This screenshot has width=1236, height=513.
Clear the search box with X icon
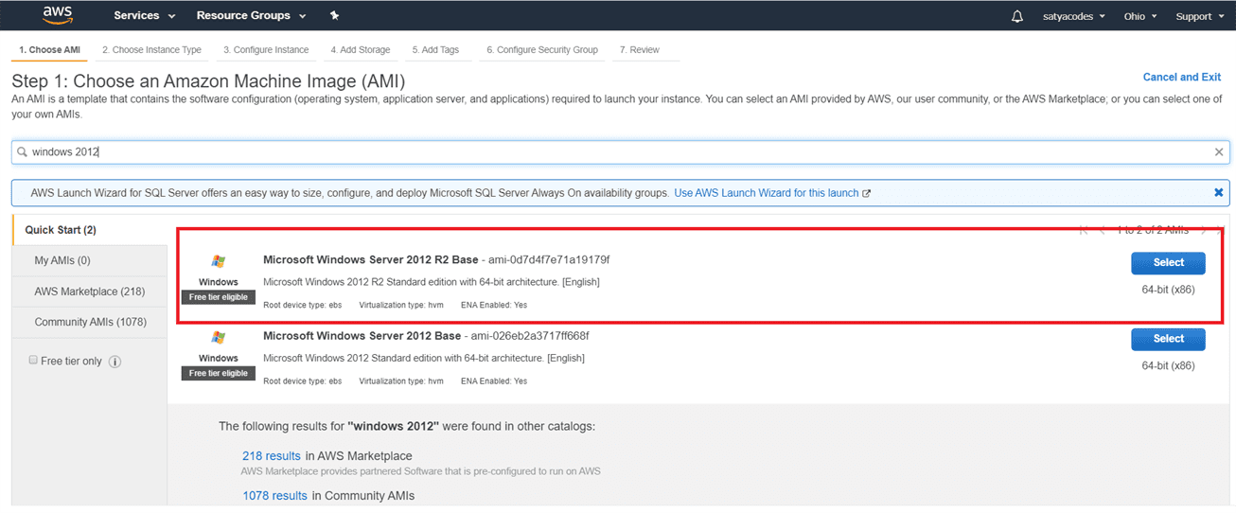click(x=1219, y=152)
